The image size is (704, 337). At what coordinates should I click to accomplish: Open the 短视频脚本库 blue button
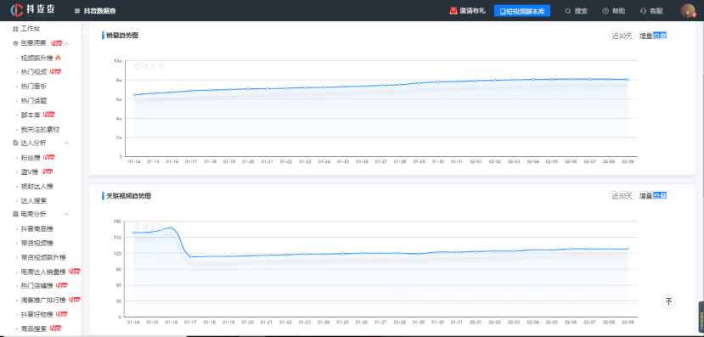click(x=522, y=11)
